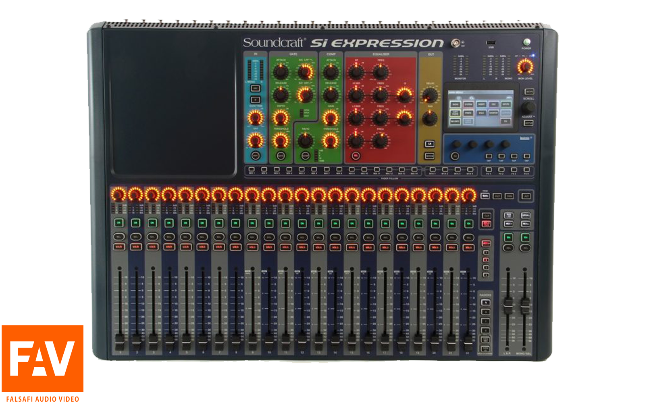645x403 pixels.
Task: Toggle the SOLO button on channel 16
Action: (x=368, y=247)
